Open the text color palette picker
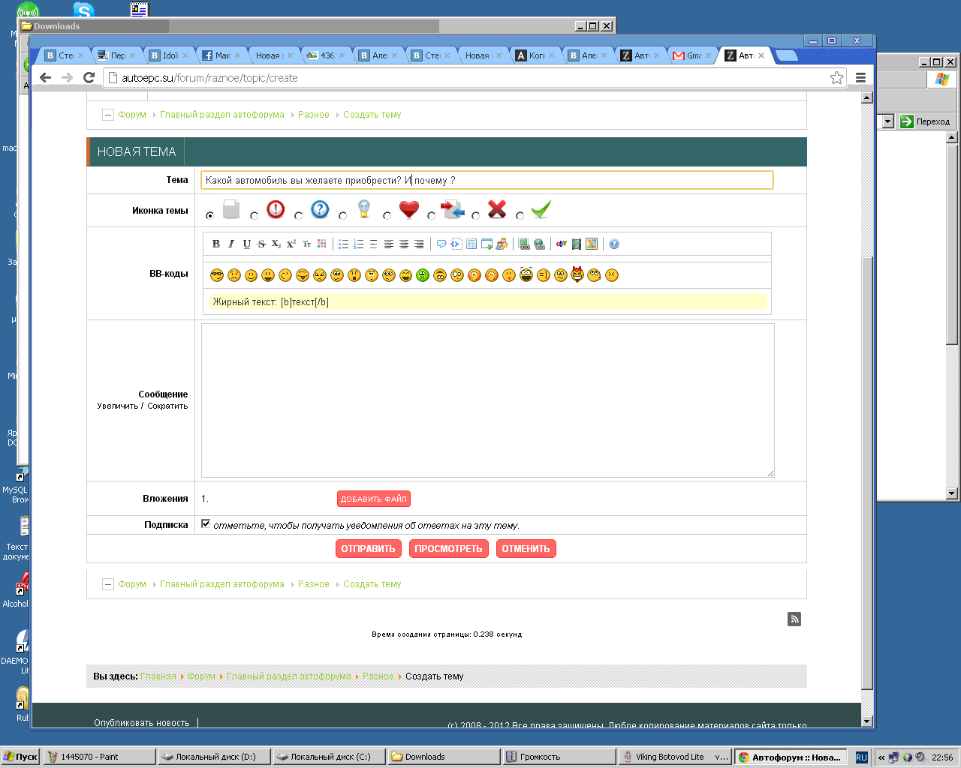The image size is (961, 768). tap(322, 244)
